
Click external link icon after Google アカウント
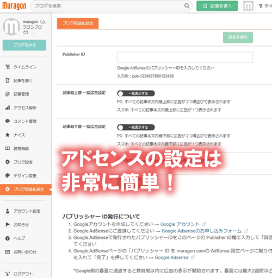click(205, 224)
